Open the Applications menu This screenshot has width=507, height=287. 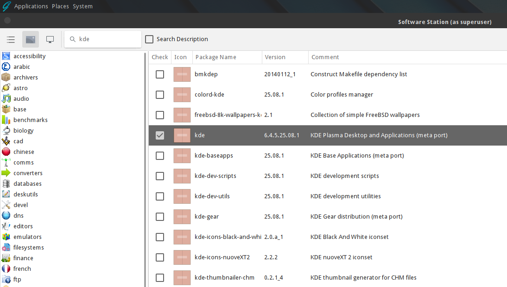pyautogui.click(x=31, y=6)
